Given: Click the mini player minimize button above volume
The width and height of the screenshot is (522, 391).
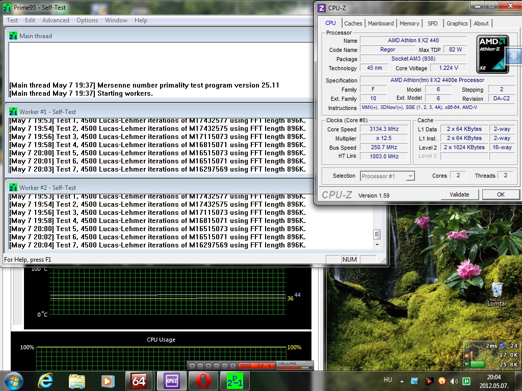Looking at the screenshot, I should [308, 363].
